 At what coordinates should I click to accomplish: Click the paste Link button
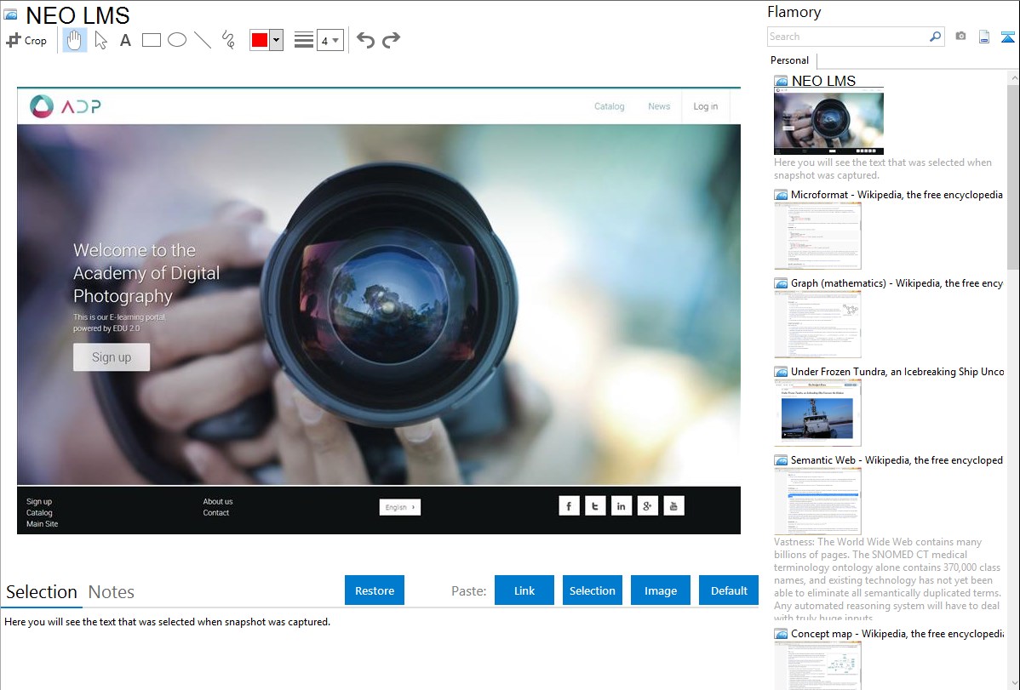[524, 590]
